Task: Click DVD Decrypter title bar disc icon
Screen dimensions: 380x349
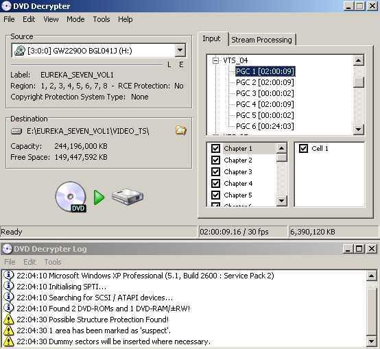Action: pos(6,5)
